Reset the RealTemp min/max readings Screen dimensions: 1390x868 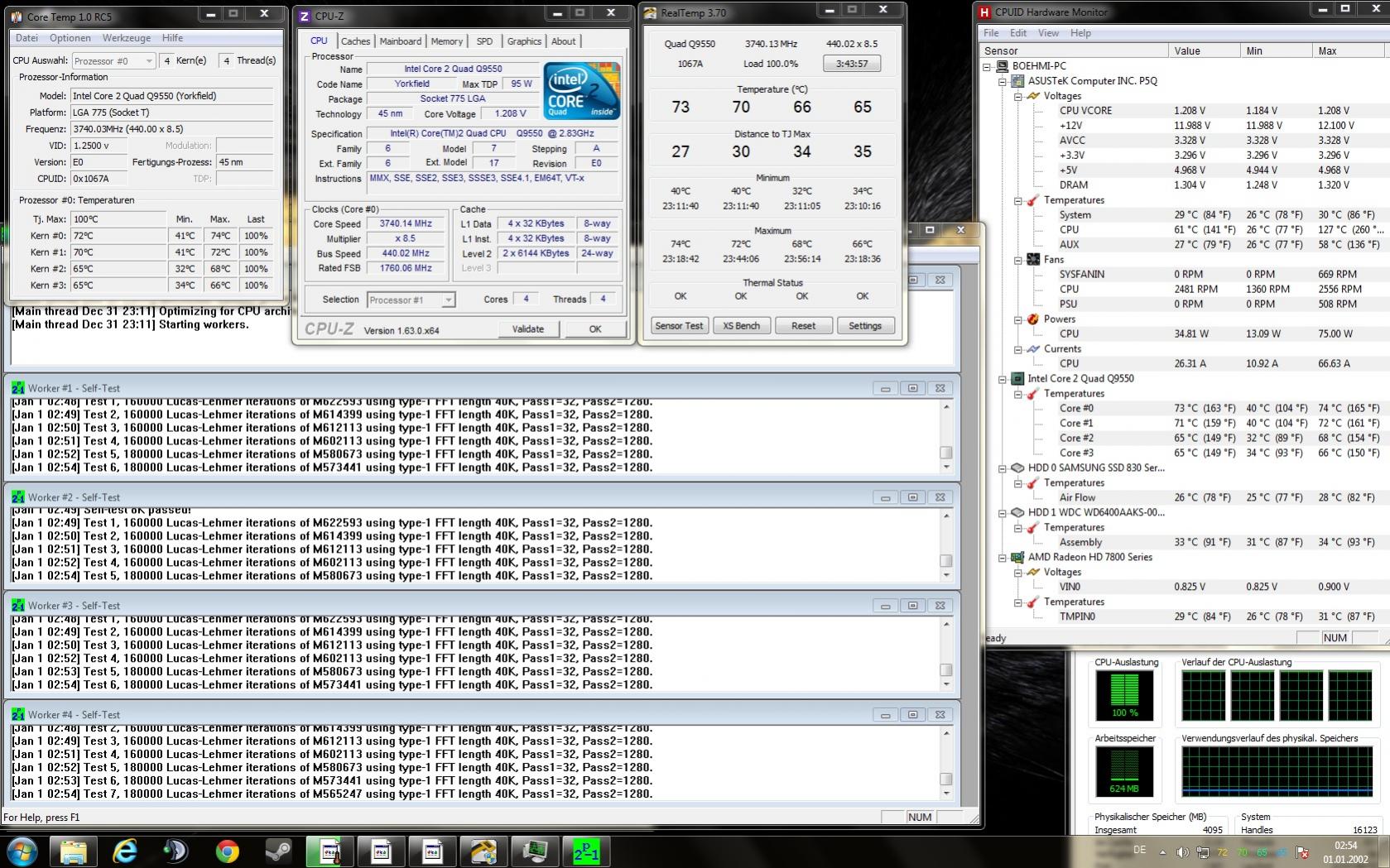tap(803, 325)
